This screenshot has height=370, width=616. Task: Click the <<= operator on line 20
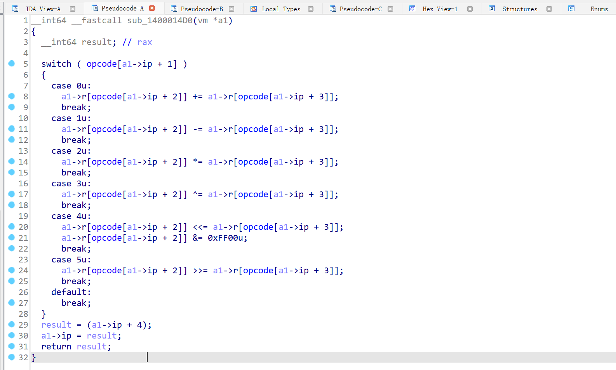coord(200,227)
